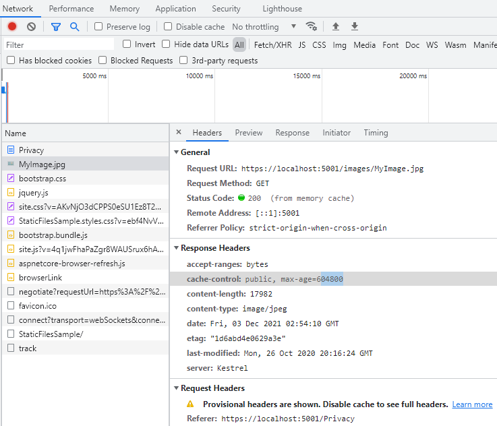Select the negotiate request row
The image size is (497, 426).
tap(85, 292)
